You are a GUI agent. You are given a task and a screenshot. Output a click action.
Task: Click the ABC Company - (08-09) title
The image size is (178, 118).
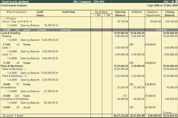tap(89, 2)
